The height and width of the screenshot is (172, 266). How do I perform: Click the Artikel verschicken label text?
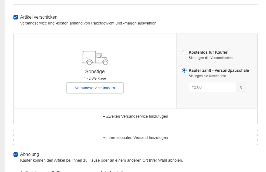point(39,17)
